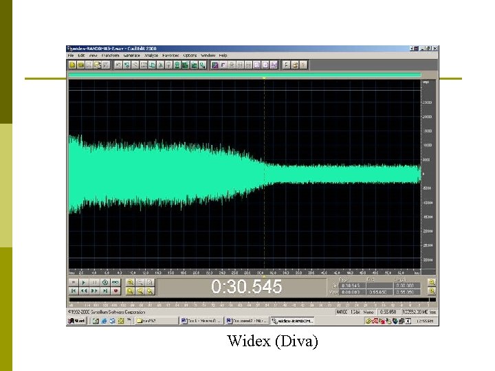Image resolution: width=495 pixels, height=371 pixels.
Task: Click the yellow playback cursor marker atop waveform
Action: click(264, 78)
